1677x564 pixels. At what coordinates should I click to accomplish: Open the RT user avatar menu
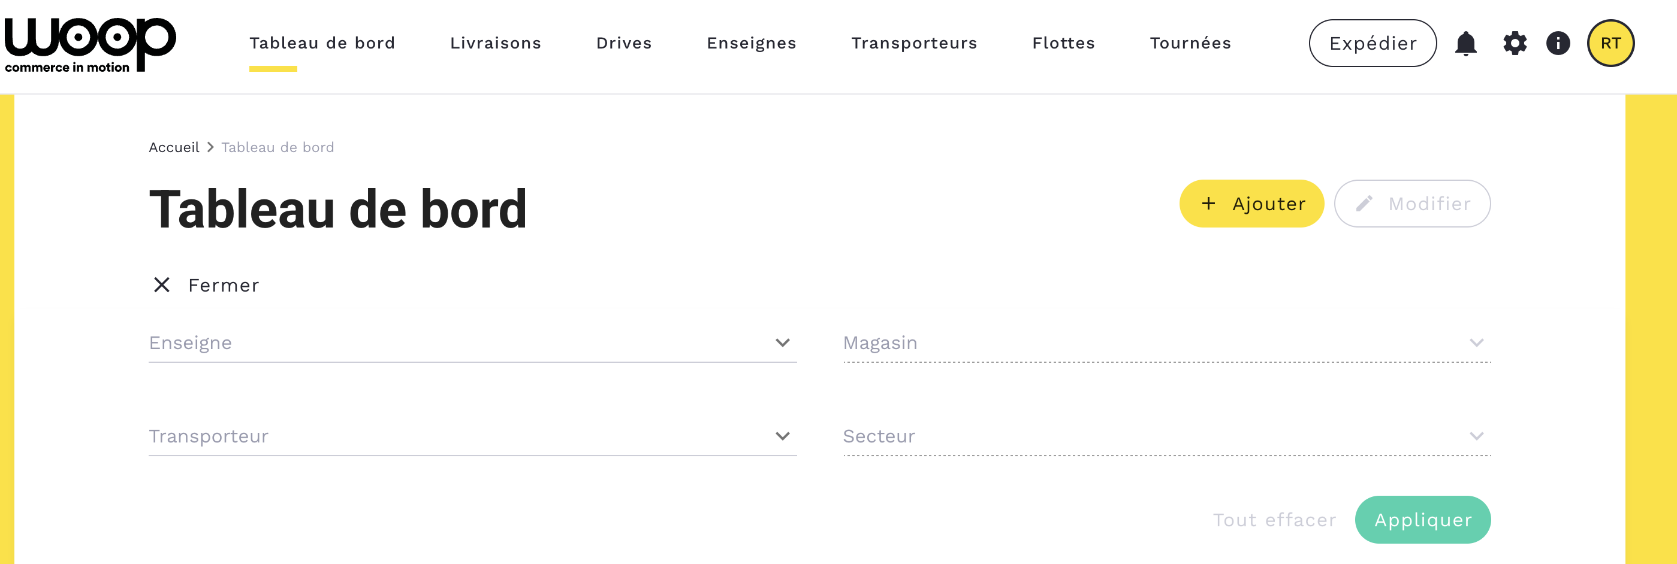coord(1610,44)
